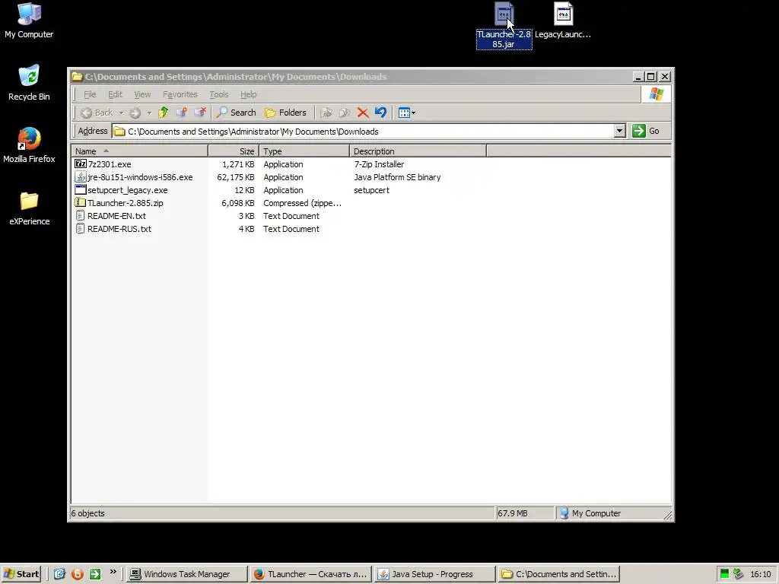Click the '67.9 MB' status bar entry
This screenshot has height=584, width=779.
[513, 513]
